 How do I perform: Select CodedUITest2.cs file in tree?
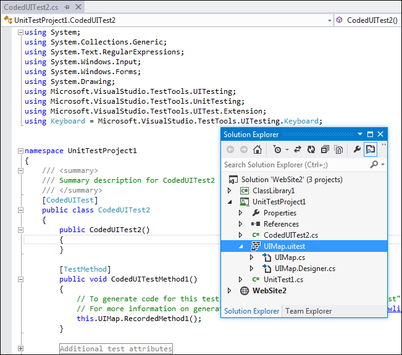(x=291, y=235)
